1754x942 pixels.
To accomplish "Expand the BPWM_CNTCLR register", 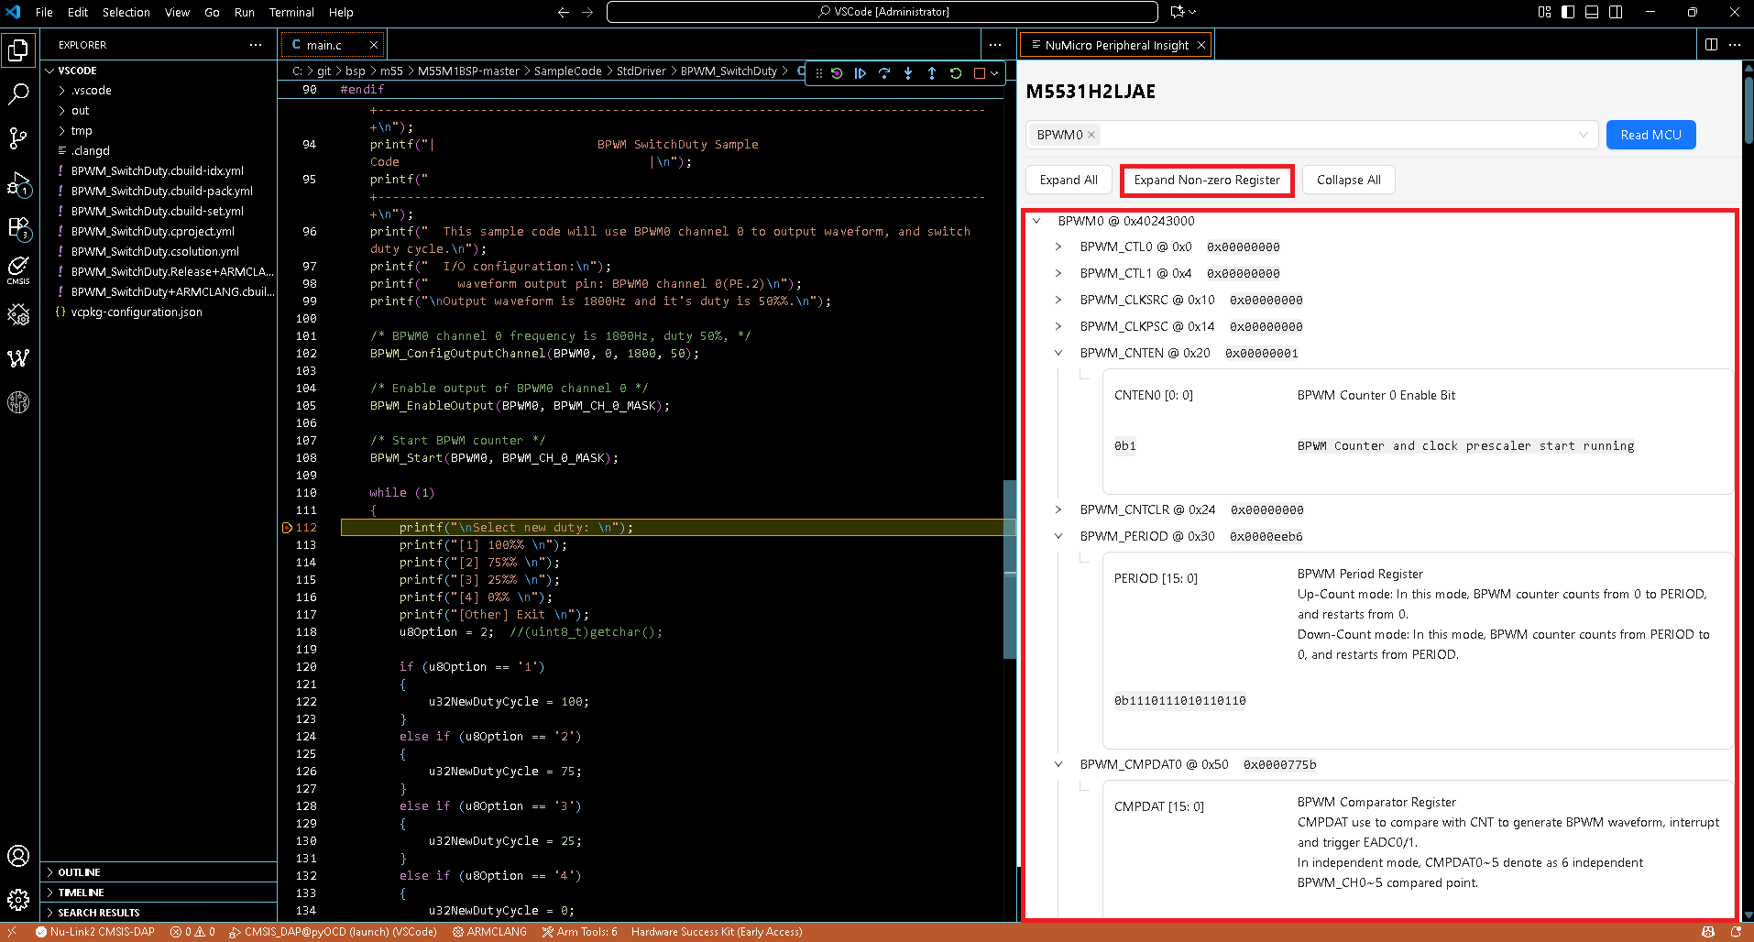I will point(1058,509).
